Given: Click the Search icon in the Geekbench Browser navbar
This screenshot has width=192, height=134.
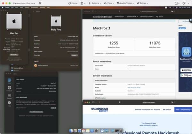Looking at the screenshot, I should [157, 17].
